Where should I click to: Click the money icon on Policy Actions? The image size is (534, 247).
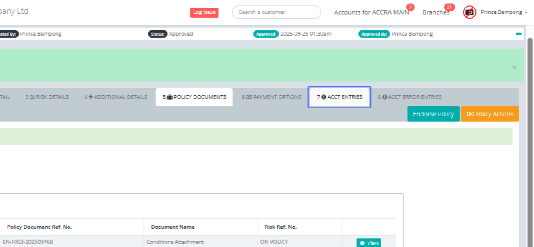click(x=470, y=114)
